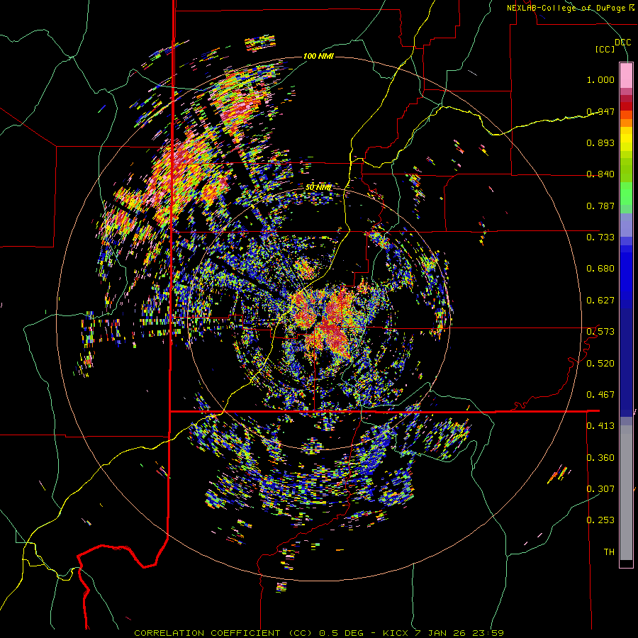Click the NEXLAB-College of DuPage credit text
Viewport: 638px width, 638px height.
pyautogui.click(x=570, y=8)
